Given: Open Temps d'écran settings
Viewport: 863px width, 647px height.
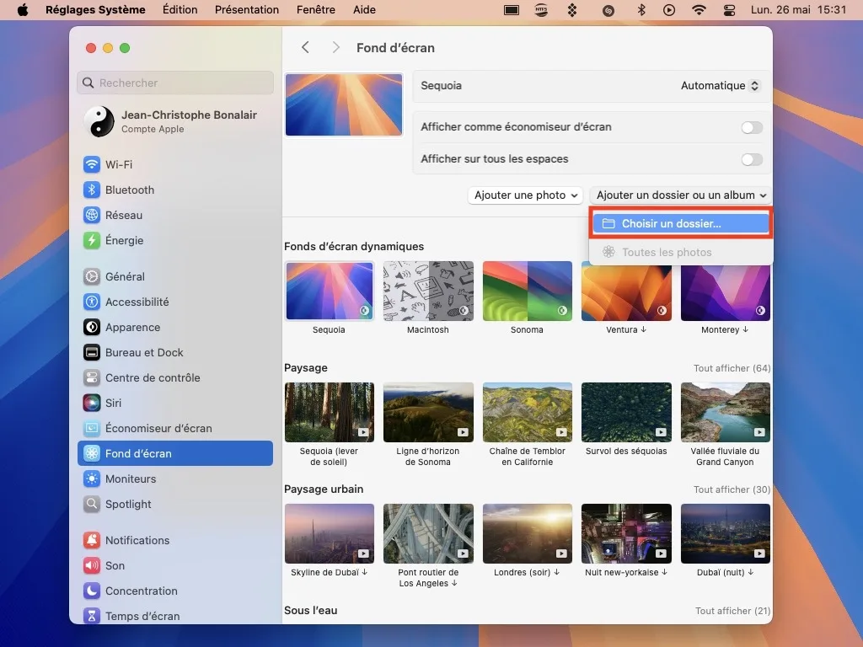Looking at the screenshot, I should coord(175,616).
